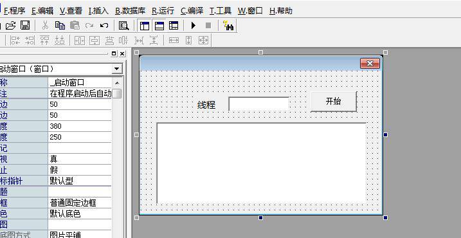Click the 开始 button on the form
461x238 pixels.
[x=334, y=102]
